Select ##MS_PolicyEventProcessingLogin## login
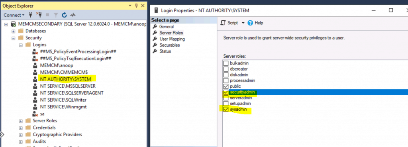The height and width of the screenshot is (147, 408). pyautogui.click(x=78, y=51)
